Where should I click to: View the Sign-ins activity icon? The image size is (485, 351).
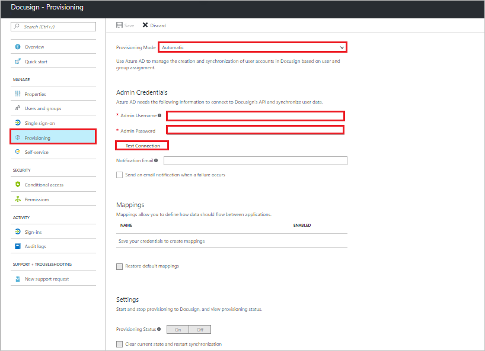pyautogui.click(x=19, y=231)
